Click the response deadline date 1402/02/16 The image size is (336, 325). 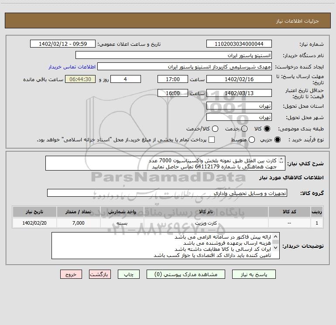(239, 79)
